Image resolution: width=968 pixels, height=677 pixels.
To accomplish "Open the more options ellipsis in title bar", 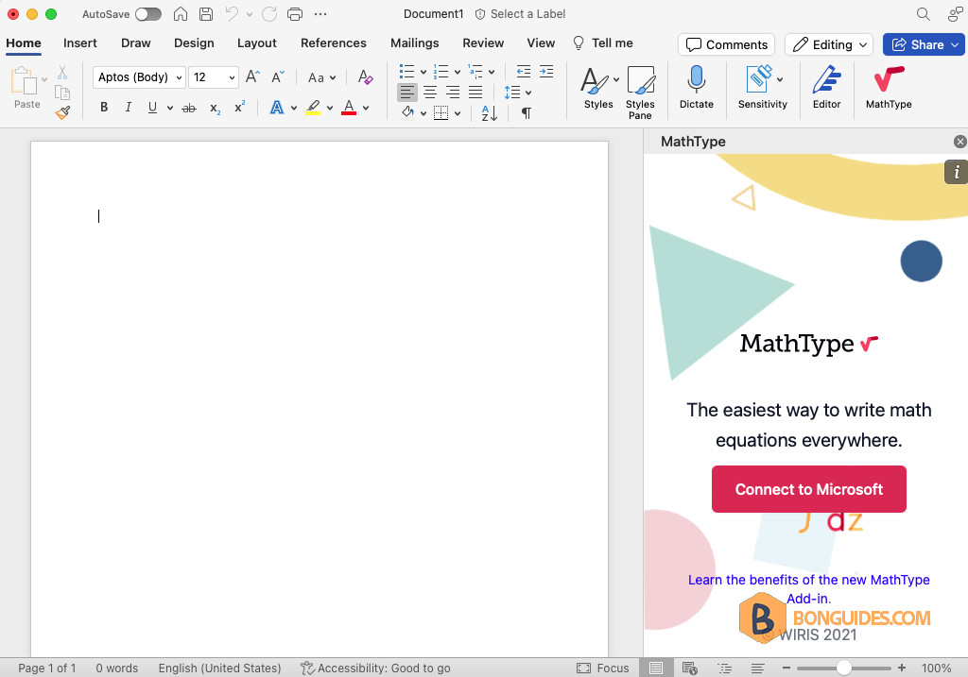I will 320,13.
